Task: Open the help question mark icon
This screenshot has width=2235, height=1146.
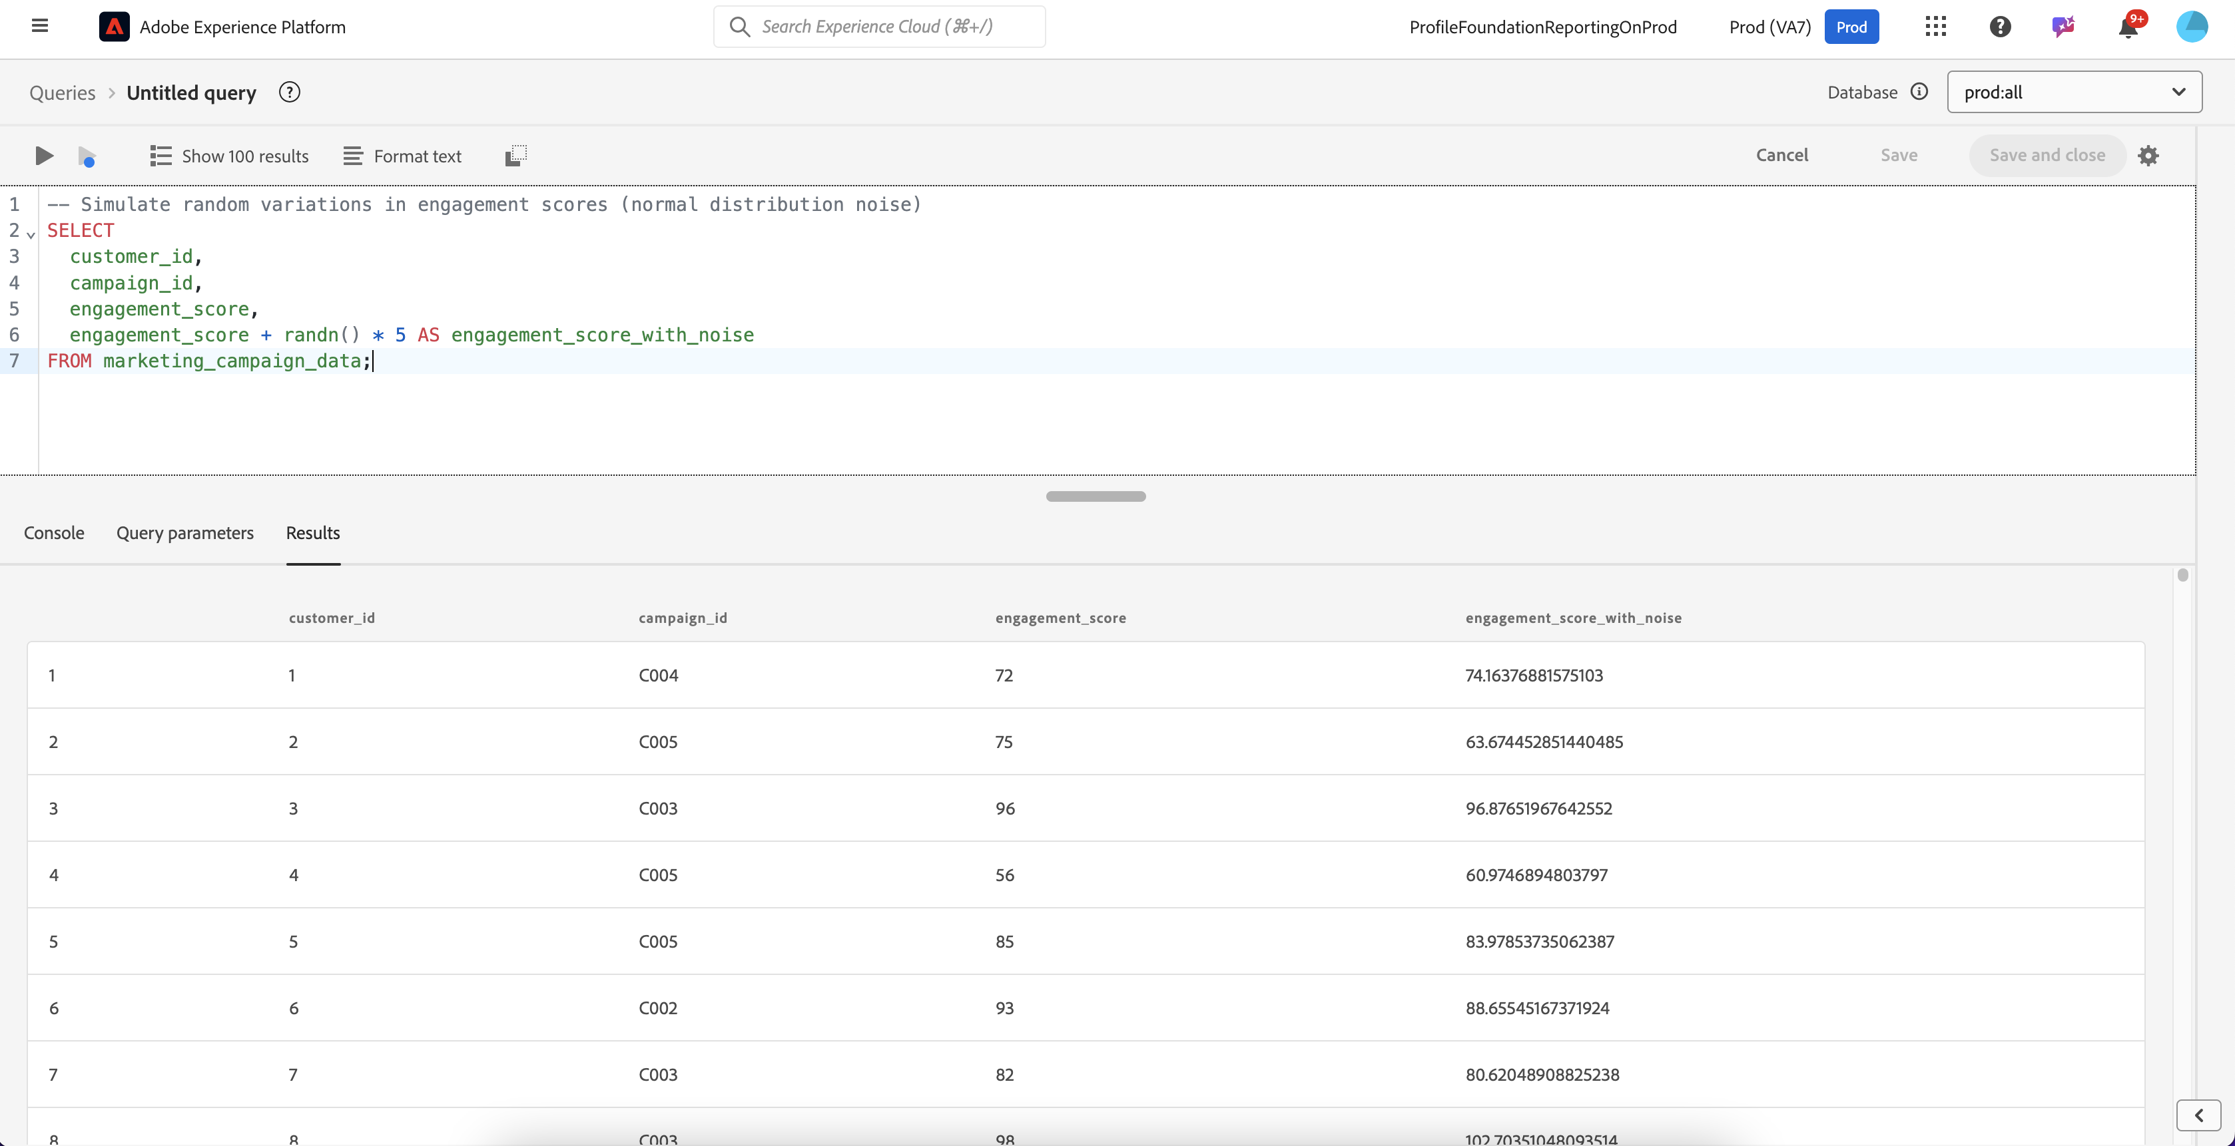Action: (2000, 27)
